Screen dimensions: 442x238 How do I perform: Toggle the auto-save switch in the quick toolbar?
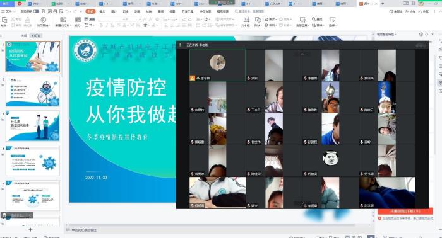tap(36, 11)
